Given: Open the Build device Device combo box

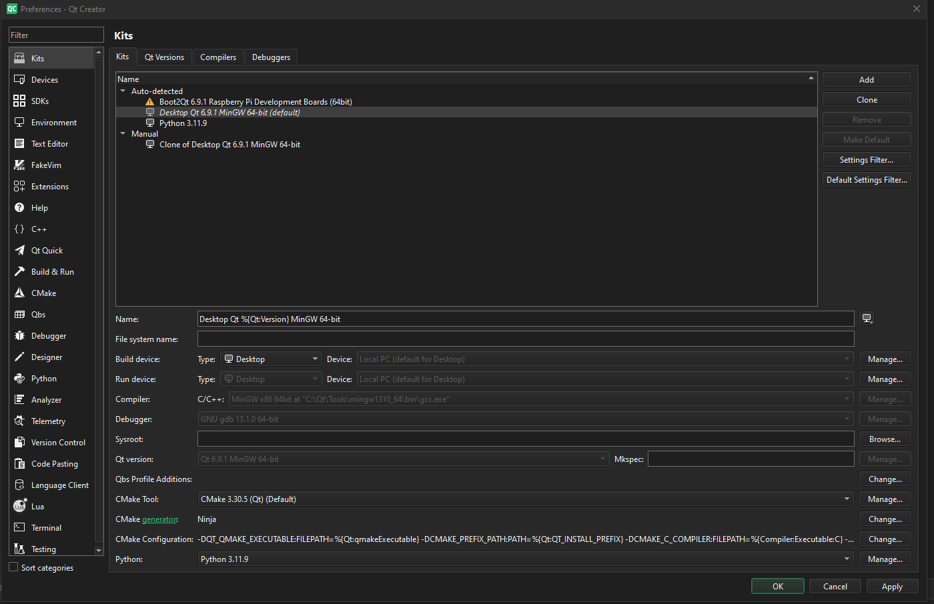Looking at the screenshot, I should (605, 359).
